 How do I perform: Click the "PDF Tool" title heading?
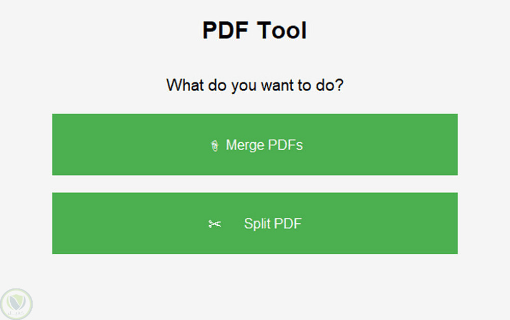click(x=254, y=30)
